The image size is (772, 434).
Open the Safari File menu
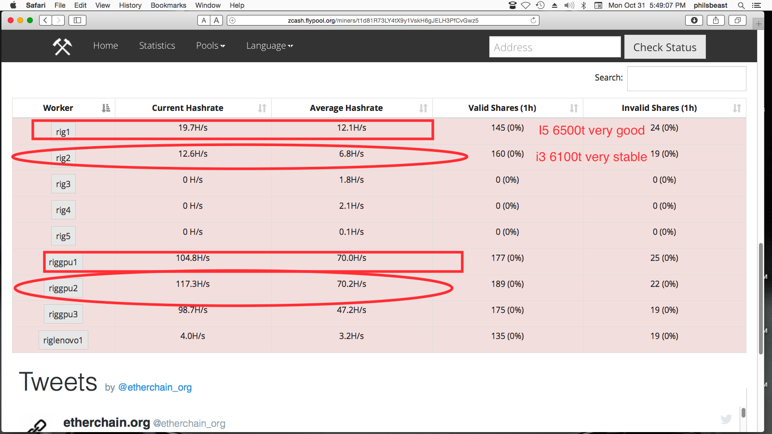click(x=60, y=5)
